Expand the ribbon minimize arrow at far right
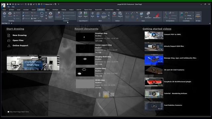Image resolution: width=212 pixels, height=119 pixels. (x=210, y=23)
